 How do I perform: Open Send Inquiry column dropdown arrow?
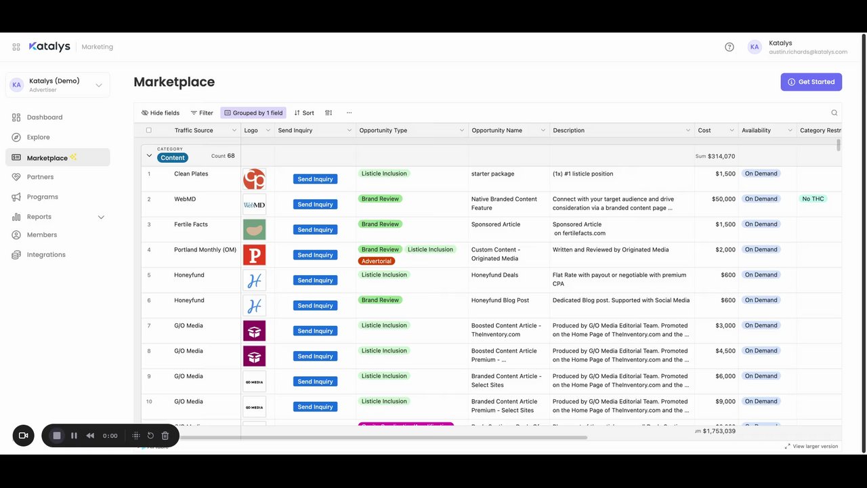[x=350, y=130]
